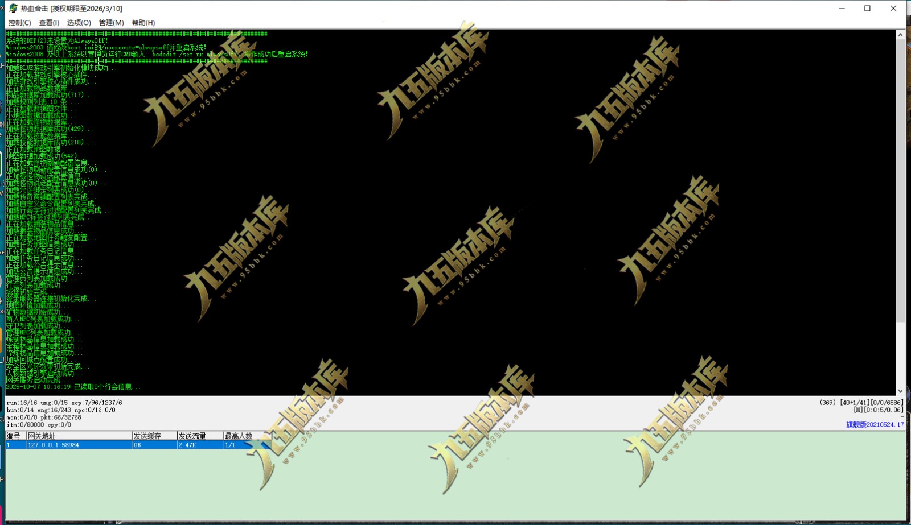The image size is (911, 525).
Task: Click the (369) [40+1/41][0/0/6586] status text
Action: 861,403
